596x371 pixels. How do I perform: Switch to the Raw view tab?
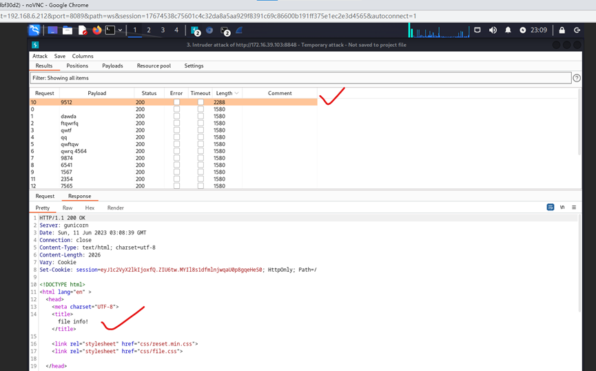[x=68, y=208]
